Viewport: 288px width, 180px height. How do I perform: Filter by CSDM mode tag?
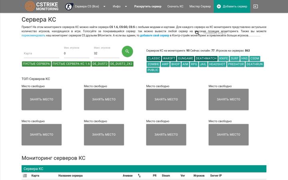254,58
